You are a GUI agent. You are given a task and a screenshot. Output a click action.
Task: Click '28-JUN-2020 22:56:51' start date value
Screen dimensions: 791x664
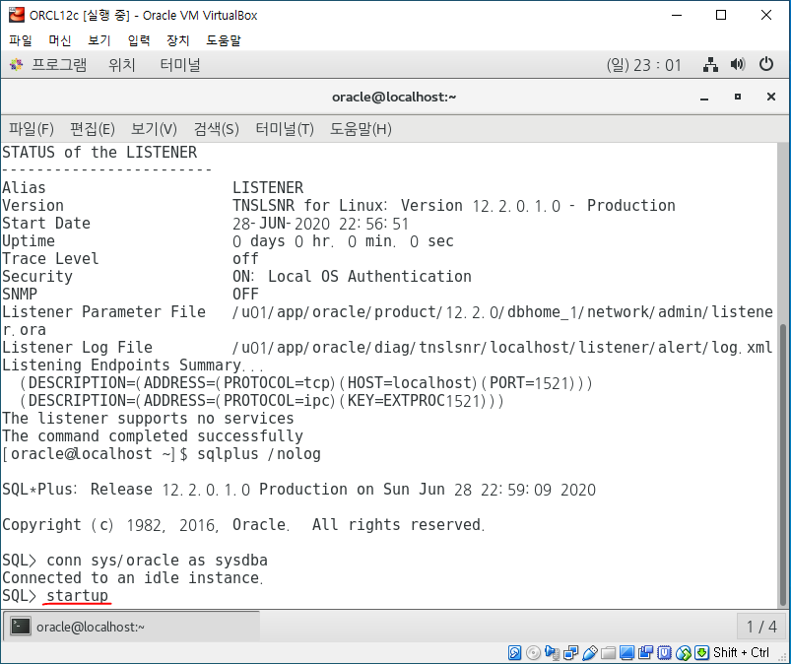[x=320, y=223]
